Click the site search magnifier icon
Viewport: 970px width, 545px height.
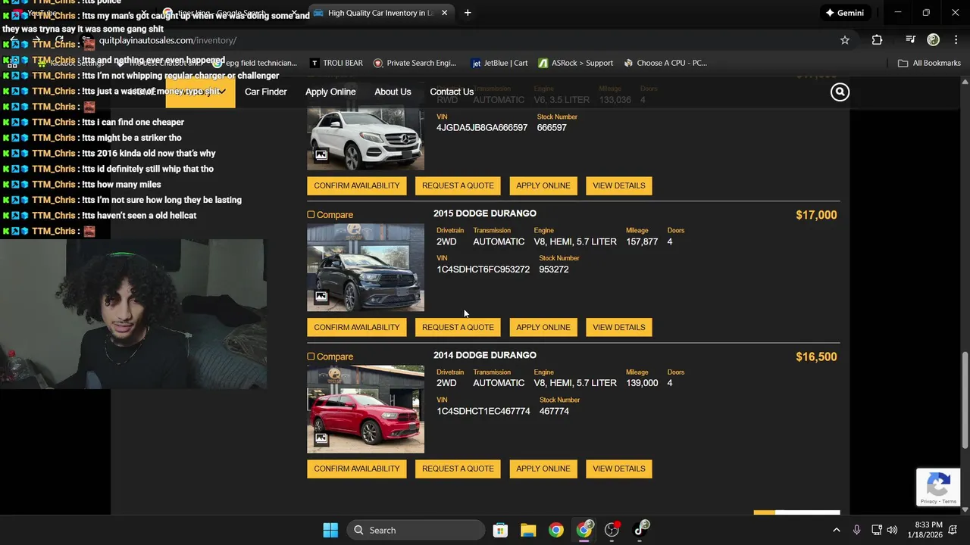pos(840,92)
